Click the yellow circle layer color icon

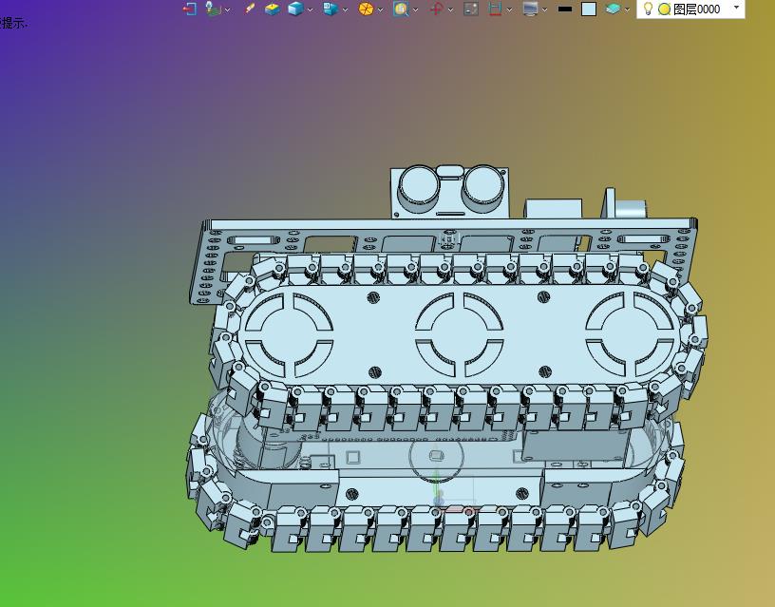pyautogui.click(x=665, y=9)
